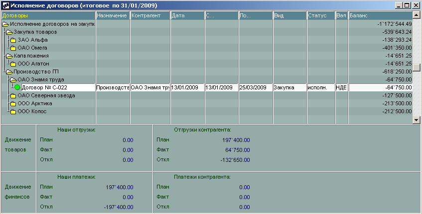Select ООО Арктика in the tree
422x214 pixels.
[35, 103]
